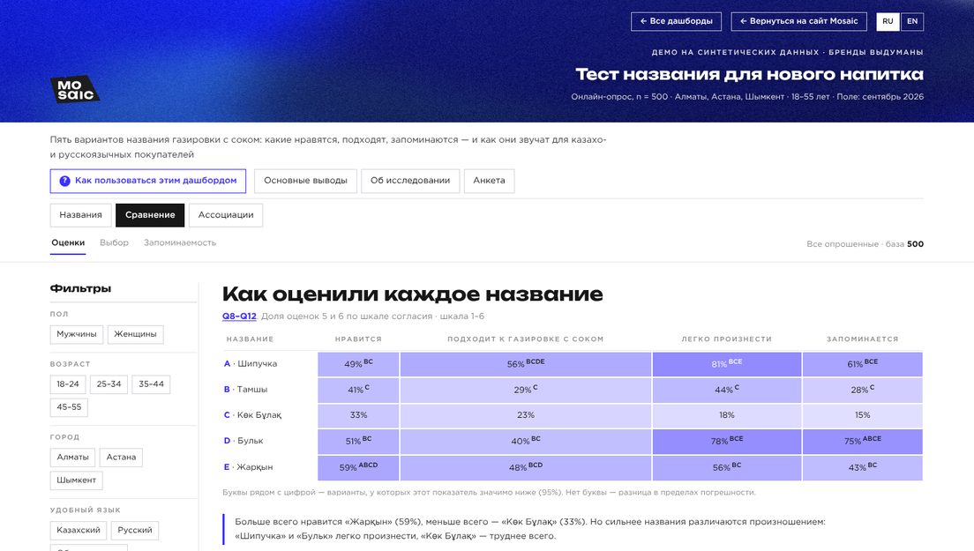Click Шипучка's 56% cell
974x551 pixels.
pos(526,364)
